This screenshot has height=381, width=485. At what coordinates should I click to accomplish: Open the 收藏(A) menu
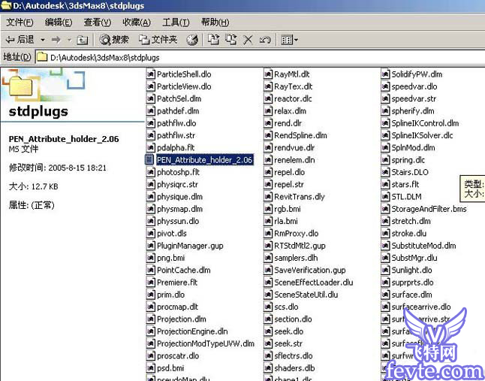coord(137,23)
